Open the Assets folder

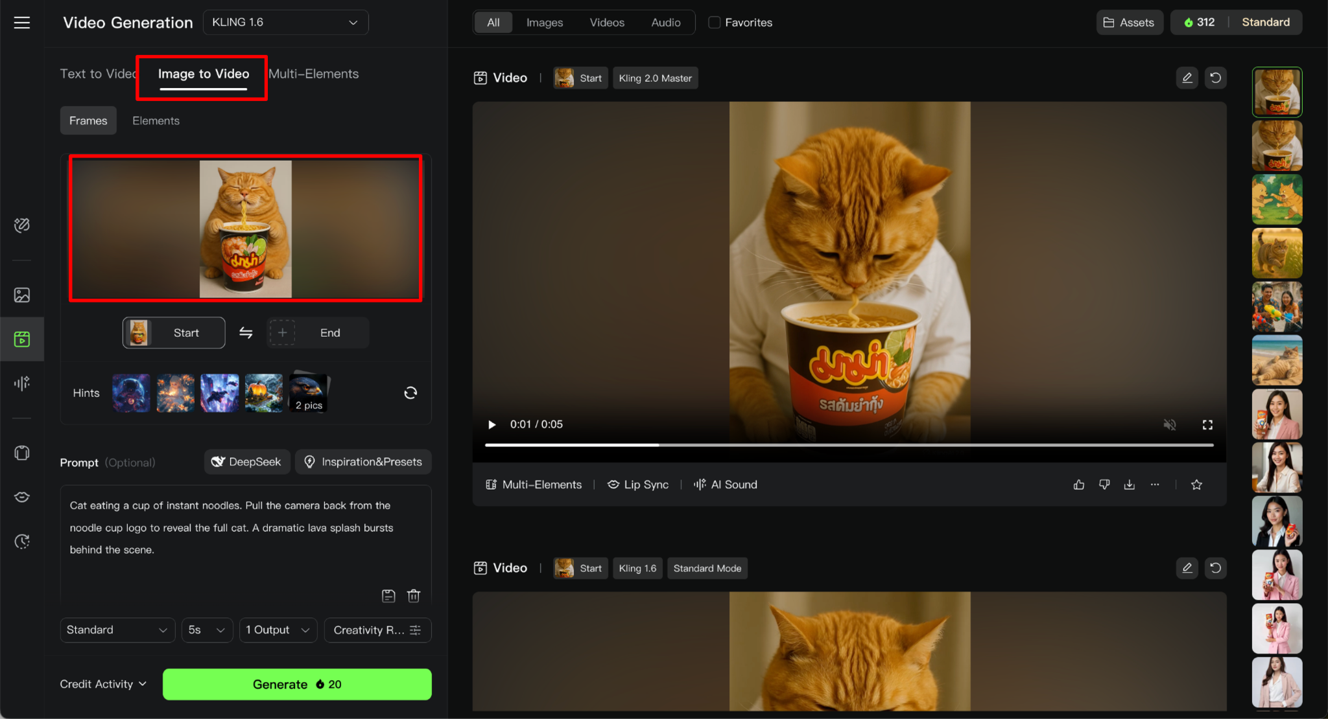[1130, 23]
